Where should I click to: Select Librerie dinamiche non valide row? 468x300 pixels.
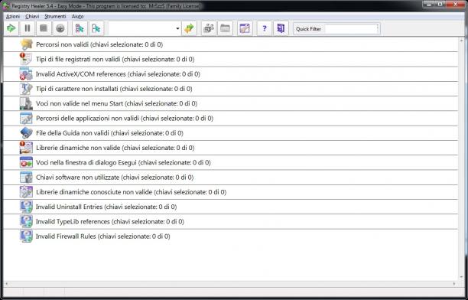tap(230, 148)
